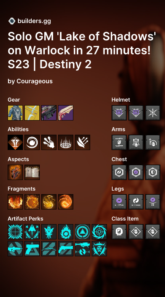Select the exotic bow weapon icon
The height and width of the screenshot is (297, 165).
(x=32, y=113)
